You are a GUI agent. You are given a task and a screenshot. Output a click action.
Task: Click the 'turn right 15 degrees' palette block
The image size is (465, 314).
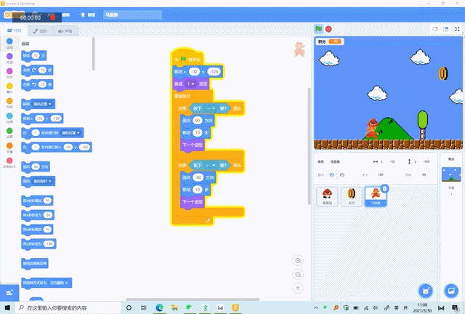click(x=37, y=71)
